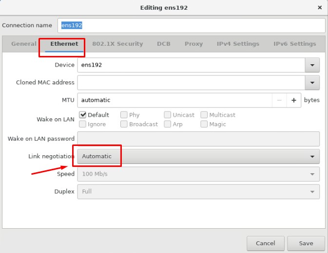The height and width of the screenshot is (253, 328).
Task: Toggle the Broadcast Wake on LAN checkbox
Action: pos(124,124)
